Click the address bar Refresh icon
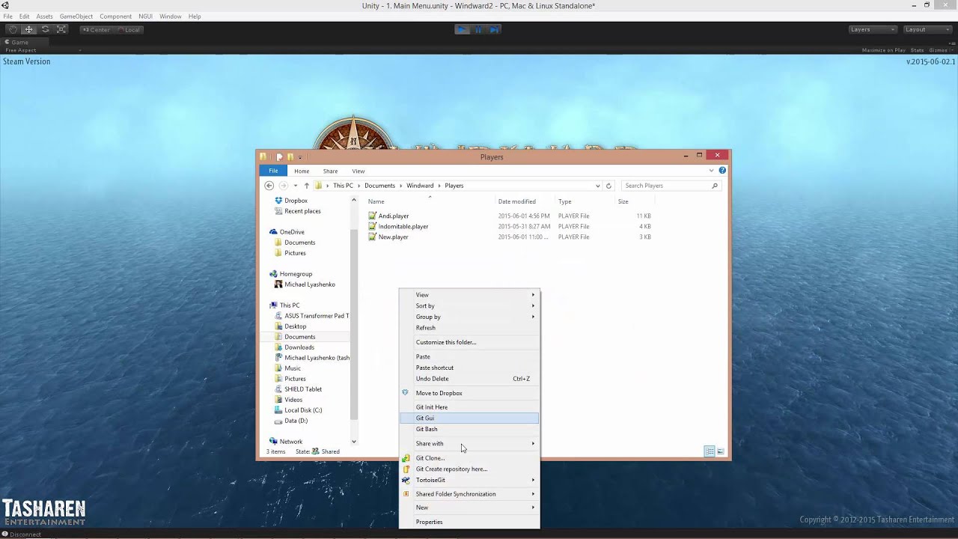This screenshot has width=958, height=539. point(608,186)
